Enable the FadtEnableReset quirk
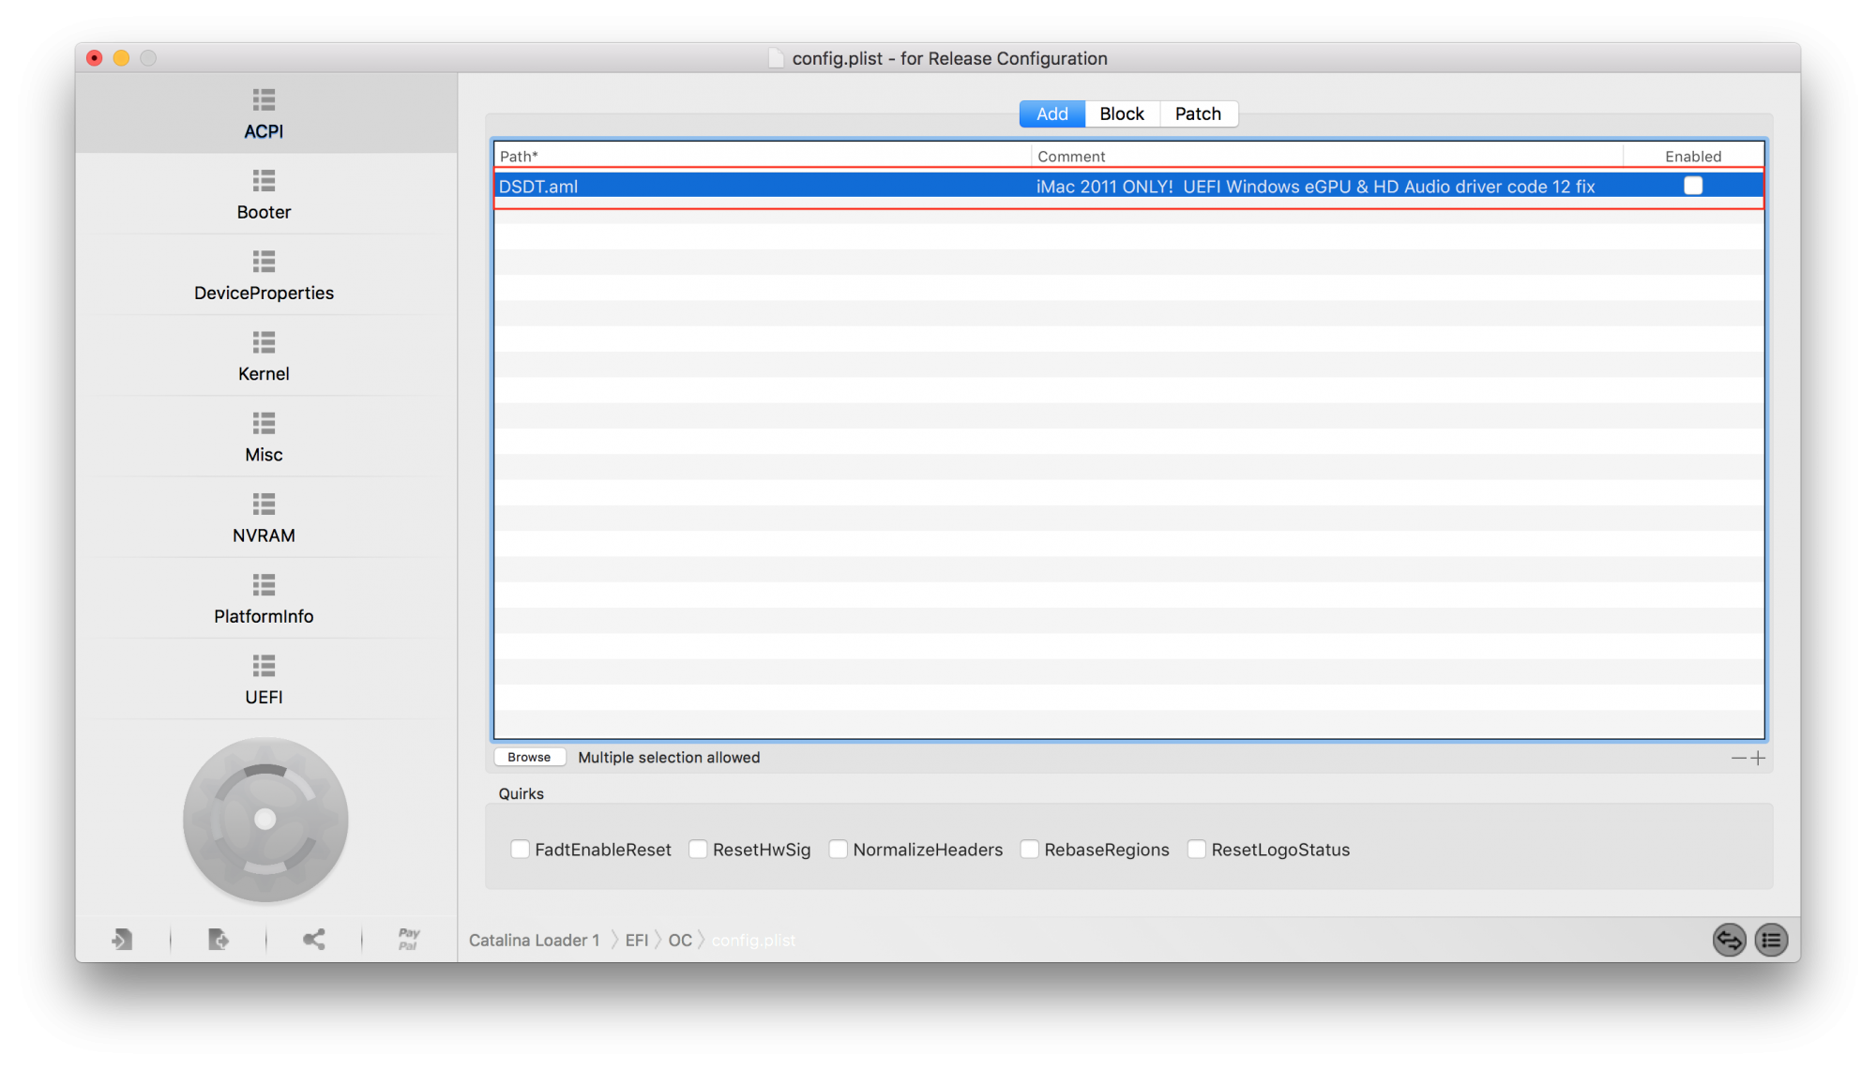 [520, 849]
